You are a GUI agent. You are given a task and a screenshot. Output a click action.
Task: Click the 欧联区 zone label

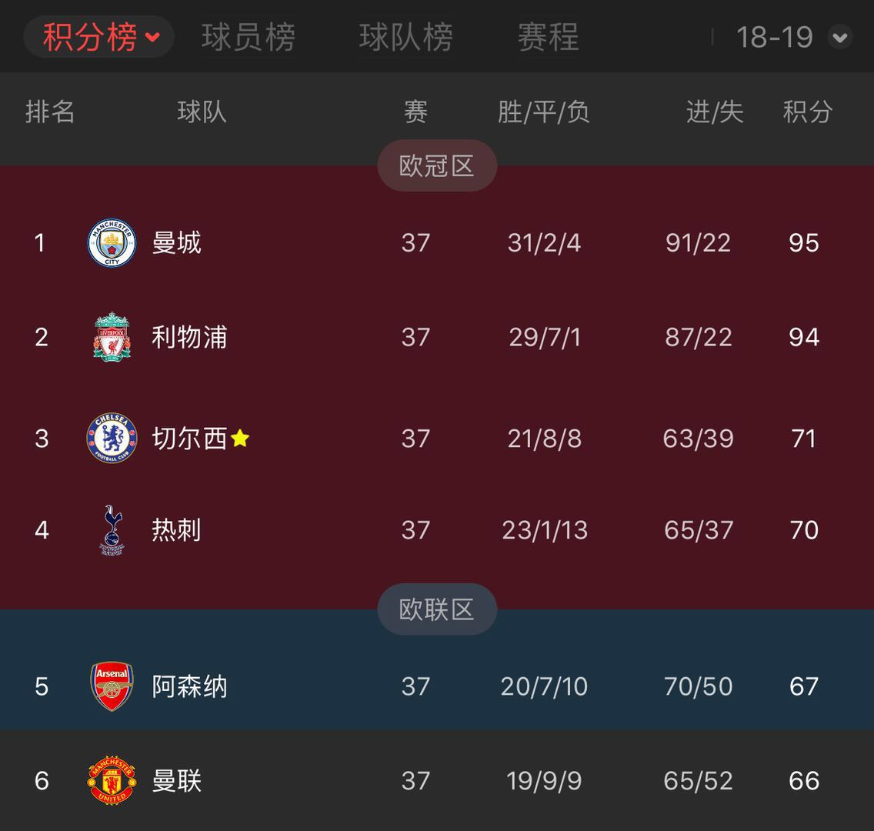[x=436, y=609]
